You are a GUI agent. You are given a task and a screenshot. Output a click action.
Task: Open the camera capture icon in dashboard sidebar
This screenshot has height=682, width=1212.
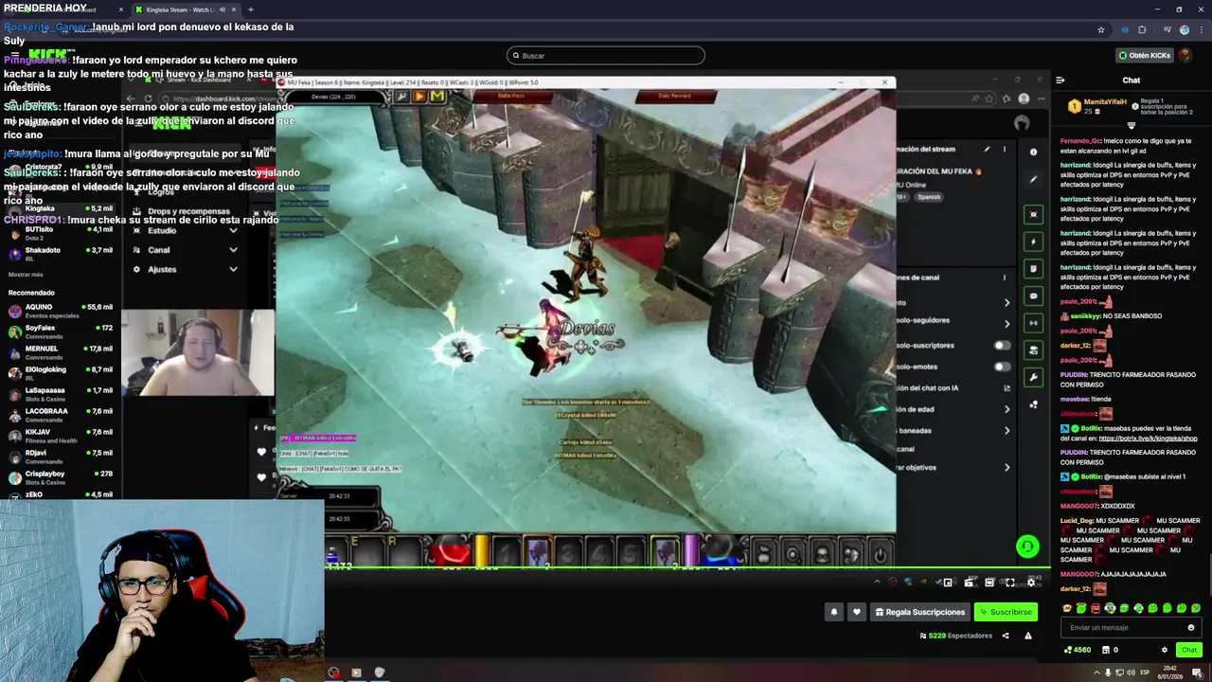pyautogui.click(x=1034, y=215)
